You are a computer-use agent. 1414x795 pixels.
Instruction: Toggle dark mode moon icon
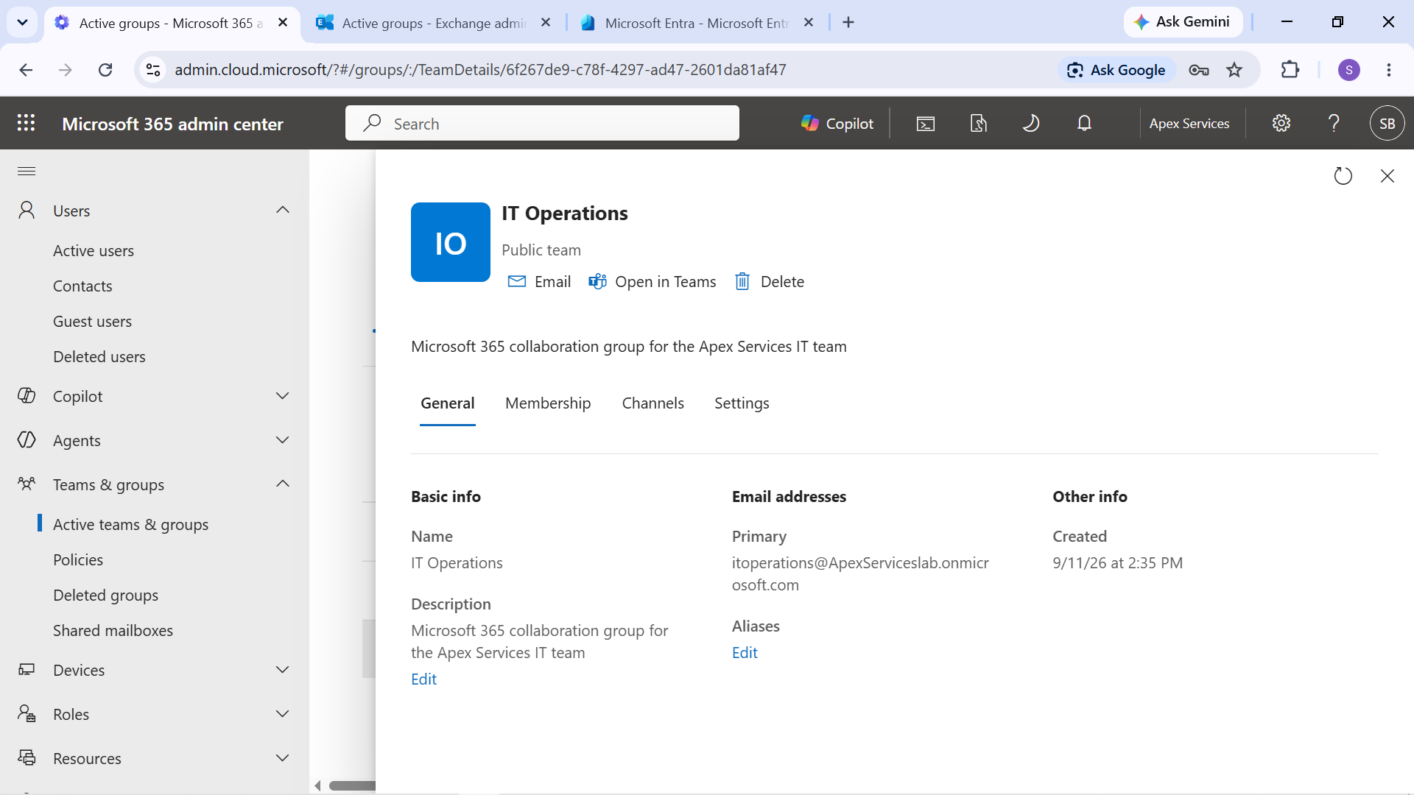pos(1031,124)
